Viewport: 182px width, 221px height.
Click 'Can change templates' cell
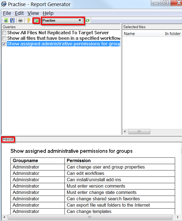[x=120, y=211]
